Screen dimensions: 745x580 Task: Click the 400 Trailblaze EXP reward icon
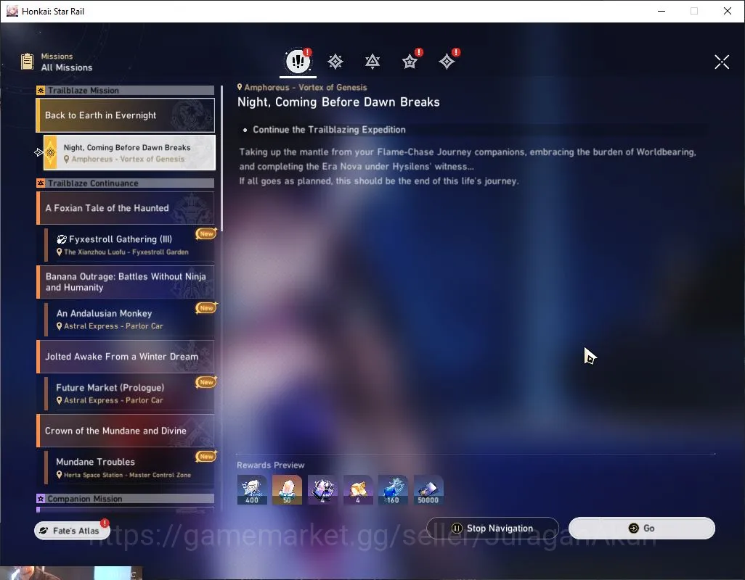(x=252, y=489)
